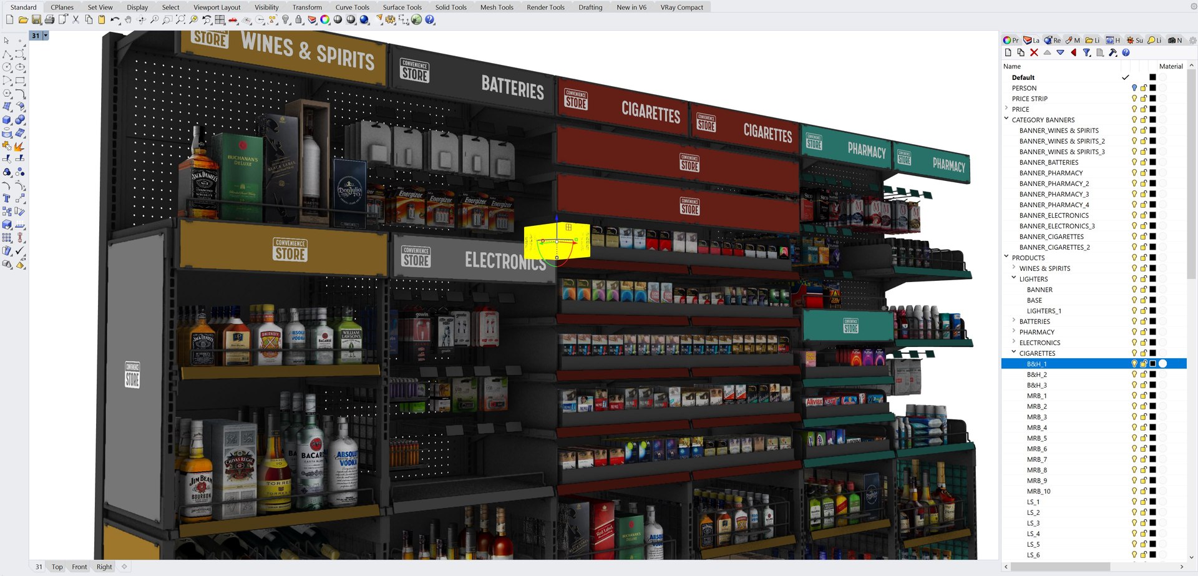Open the Sun panel tab
This screenshot has height=576, width=1198.
(x=1135, y=40)
